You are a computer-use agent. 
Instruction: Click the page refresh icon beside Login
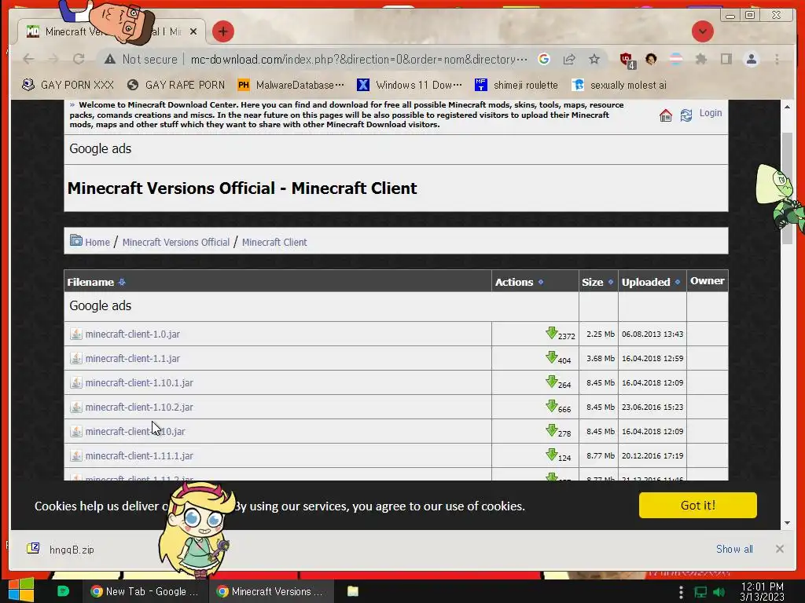[x=686, y=115]
